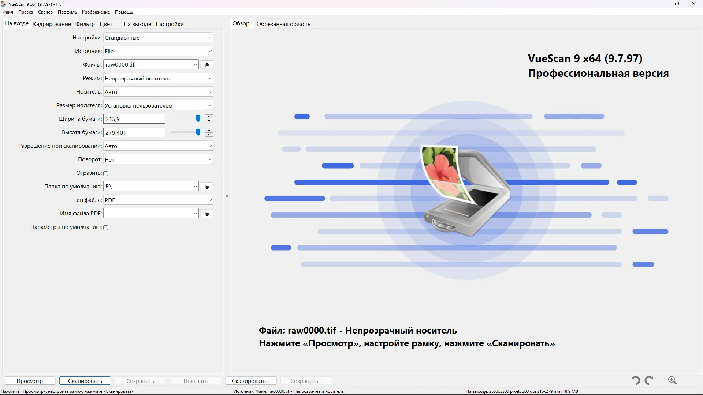Open the Источник dropdown
This screenshot has width=703, height=395.
[158, 51]
